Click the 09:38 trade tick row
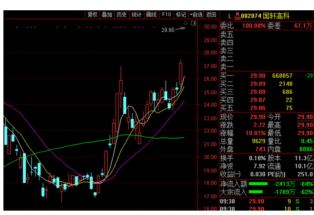 [x=267, y=201]
